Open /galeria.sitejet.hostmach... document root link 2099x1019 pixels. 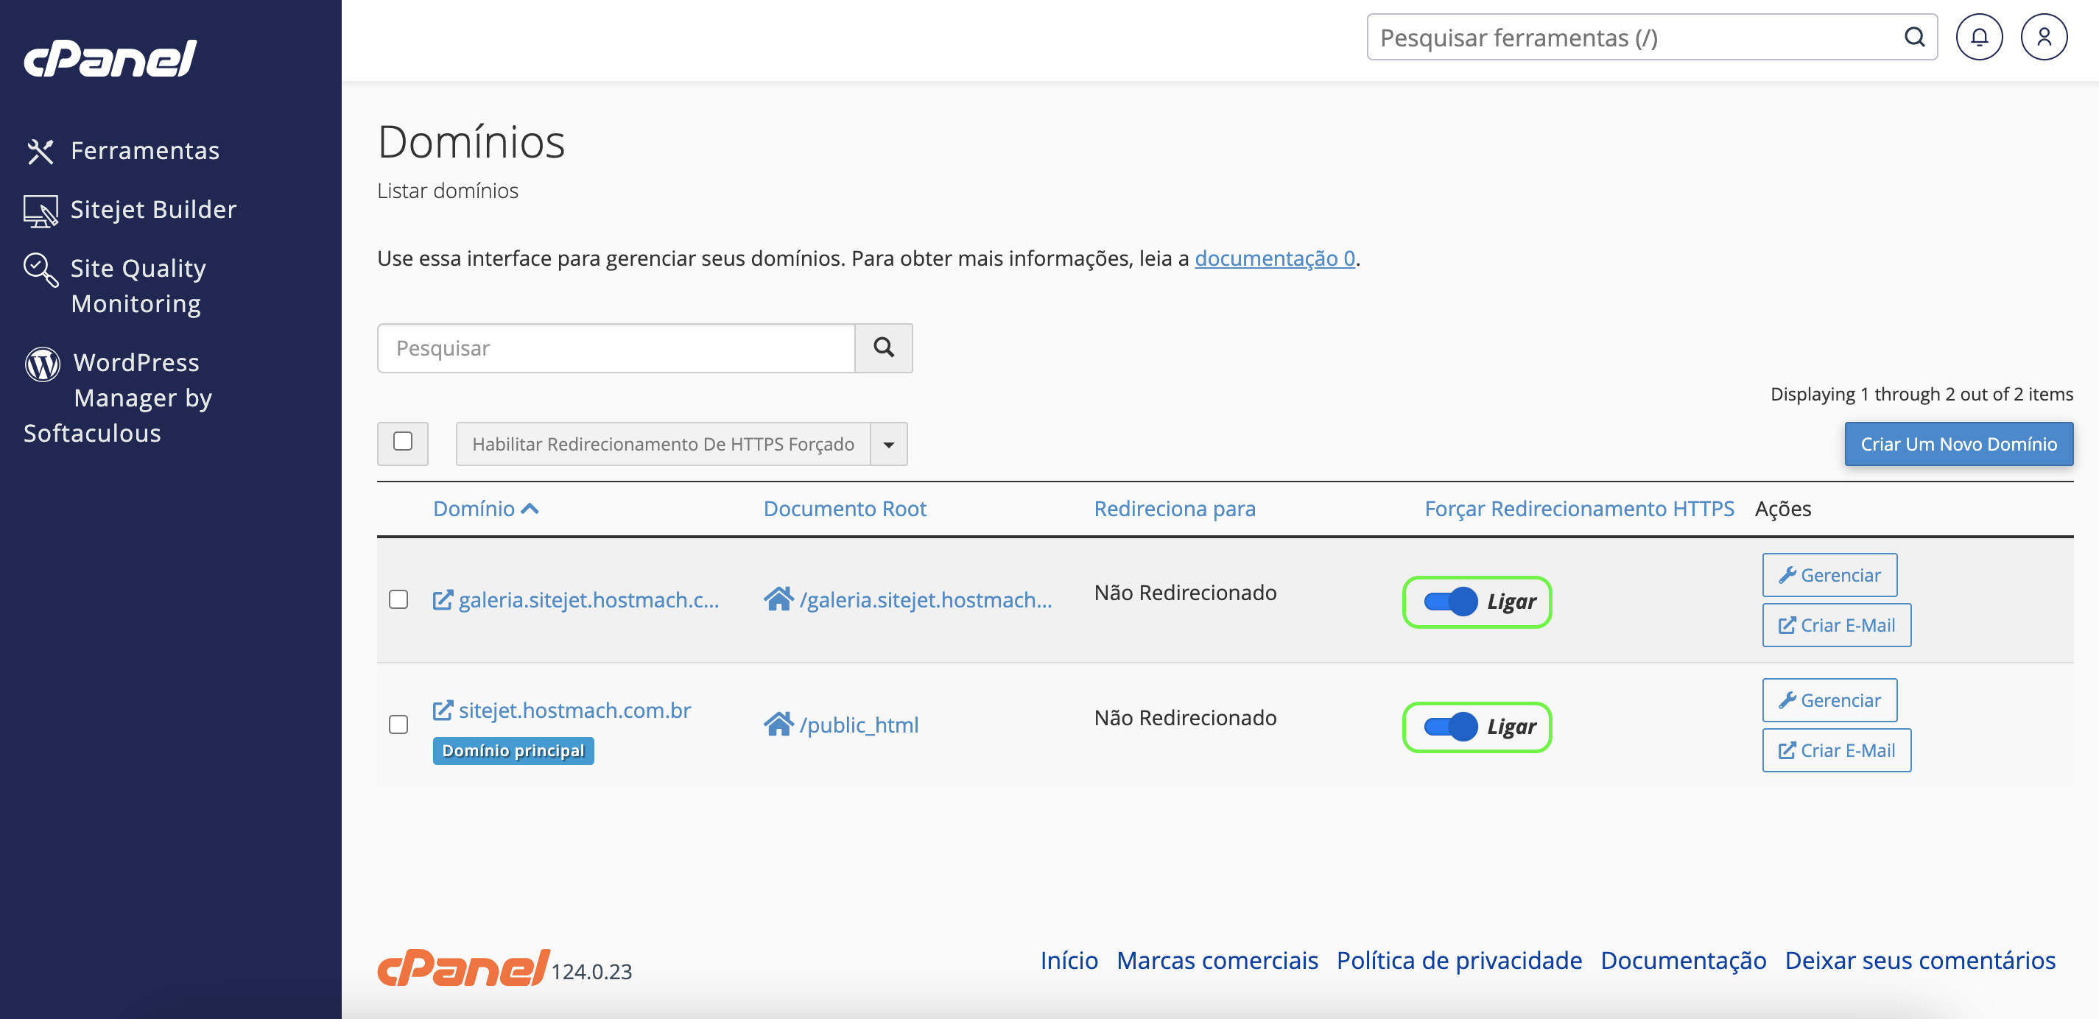point(926,600)
